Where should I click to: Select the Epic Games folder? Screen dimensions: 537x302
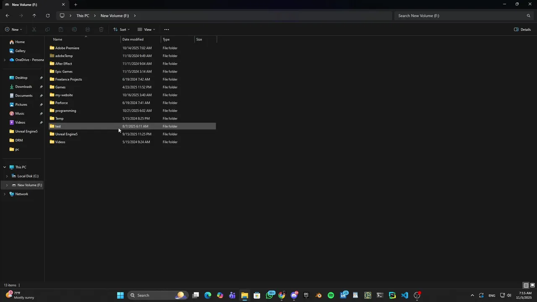pyautogui.click(x=132, y=72)
